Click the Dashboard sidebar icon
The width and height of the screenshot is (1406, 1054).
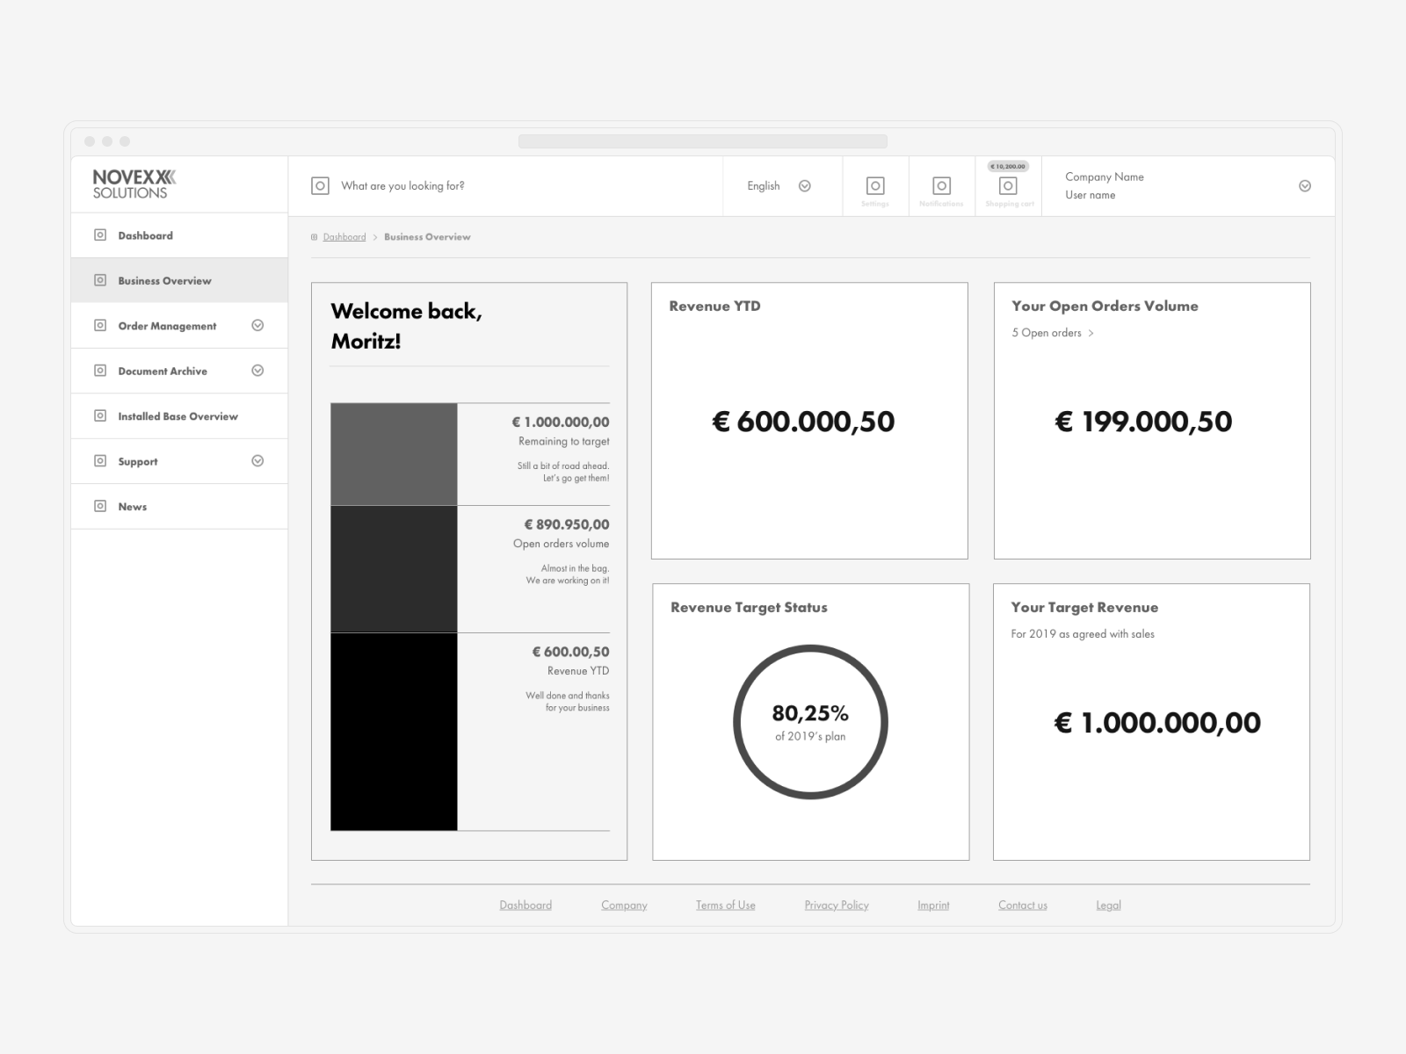click(x=100, y=235)
